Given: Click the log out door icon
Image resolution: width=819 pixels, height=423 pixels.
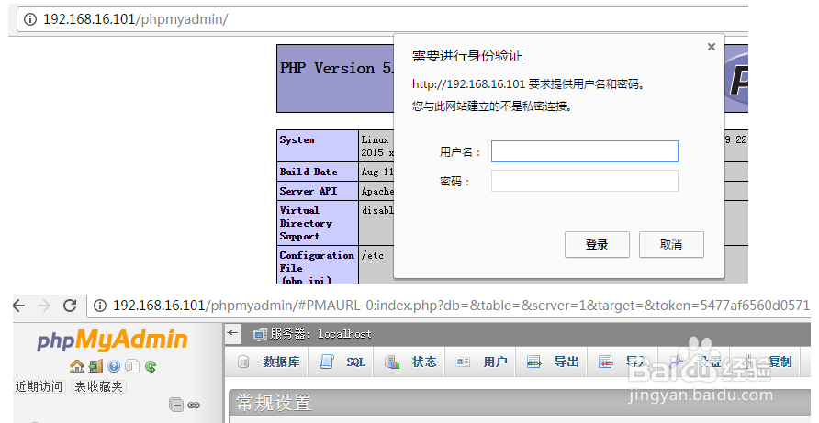Looking at the screenshot, I should tap(95, 367).
